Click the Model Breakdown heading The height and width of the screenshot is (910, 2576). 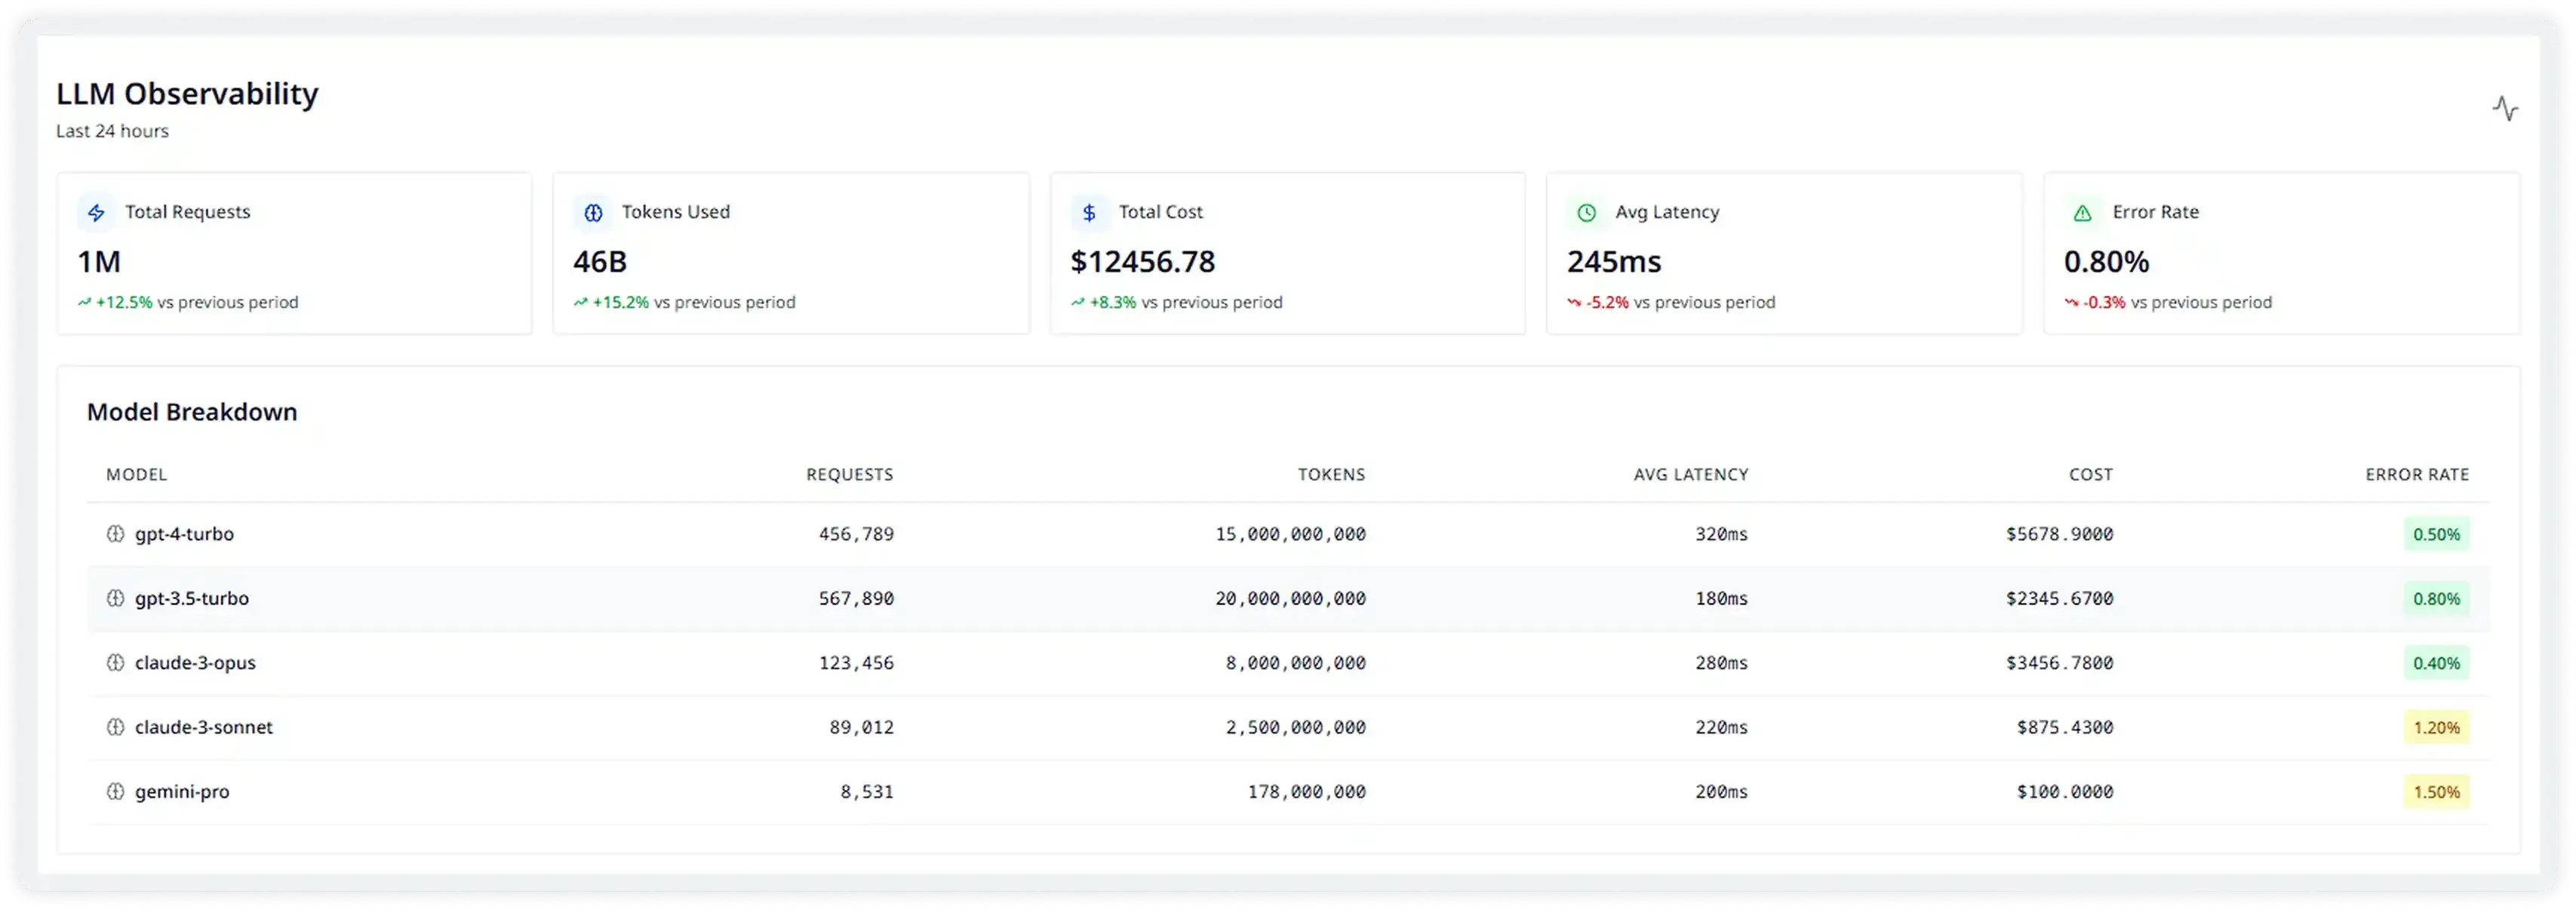tap(192, 412)
